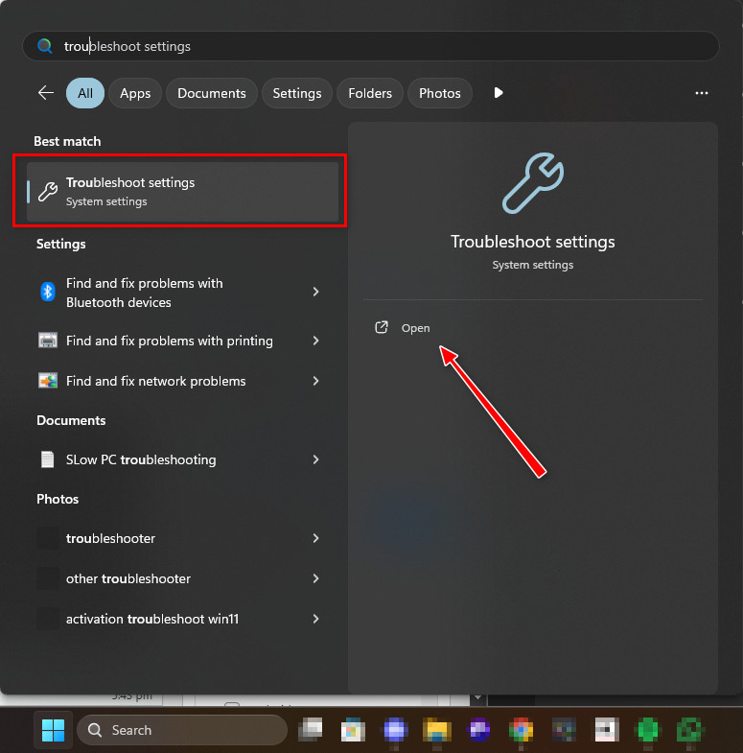Click the Bluetooth icon in results

[48, 292]
